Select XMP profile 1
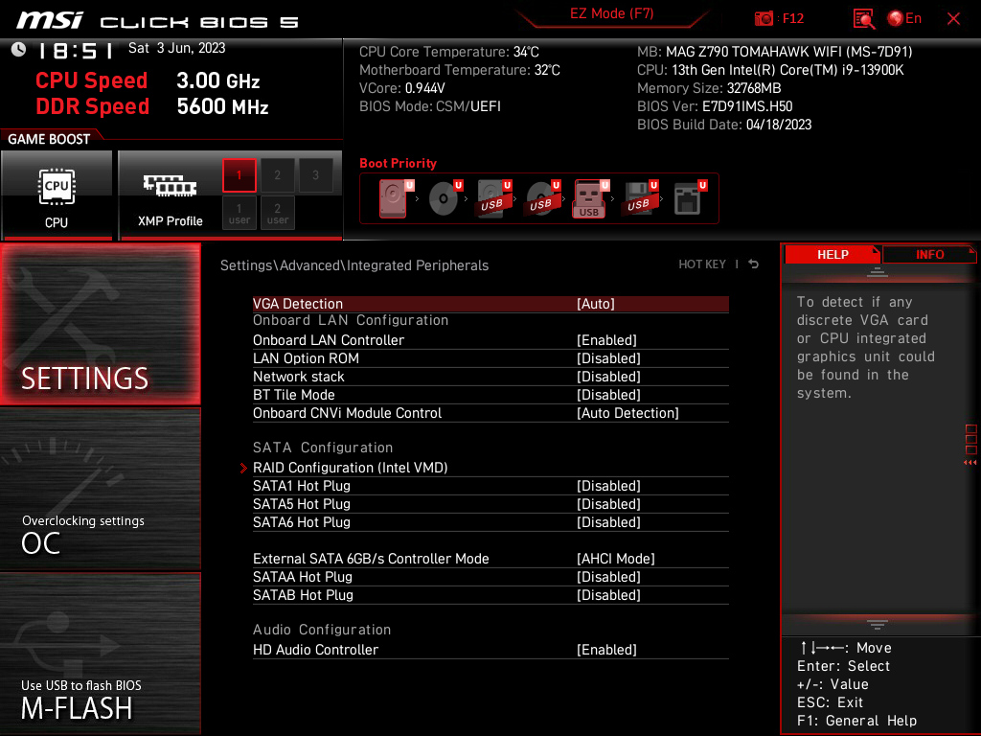 pyautogui.click(x=239, y=175)
